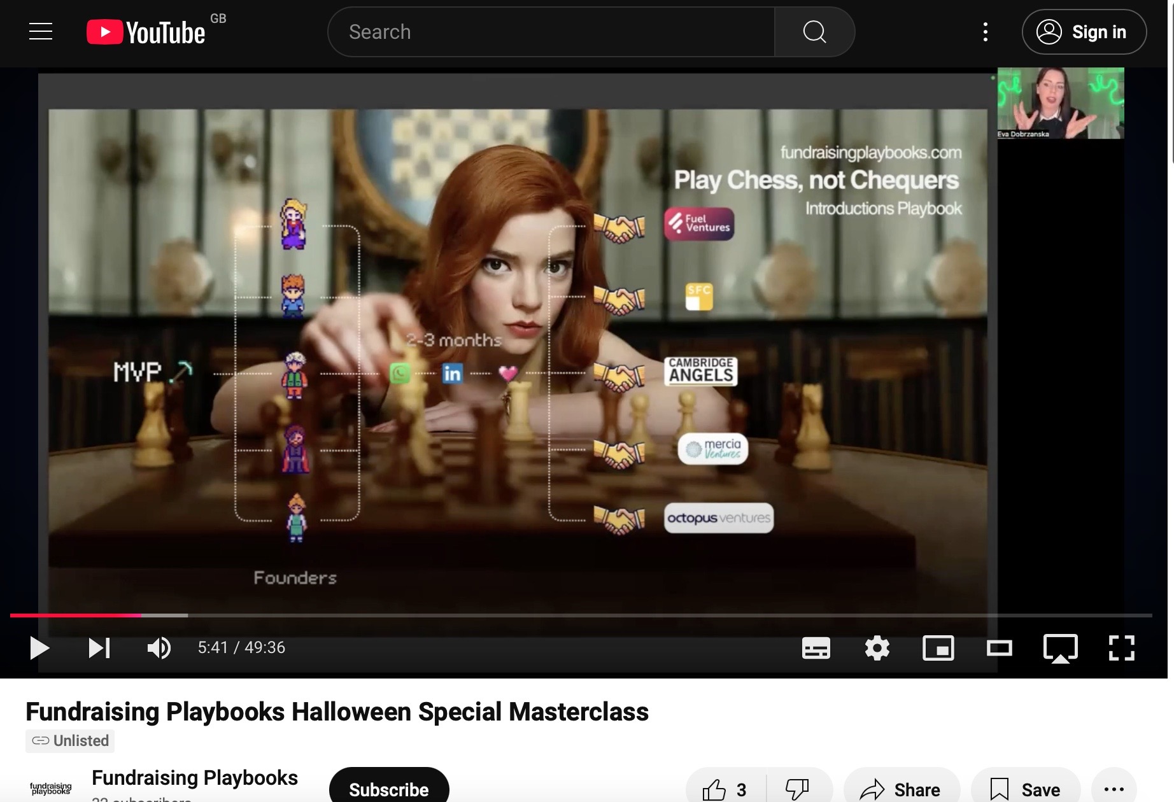Open video settings gear
Viewport: 1174px width, 802px height.
click(x=877, y=648)
